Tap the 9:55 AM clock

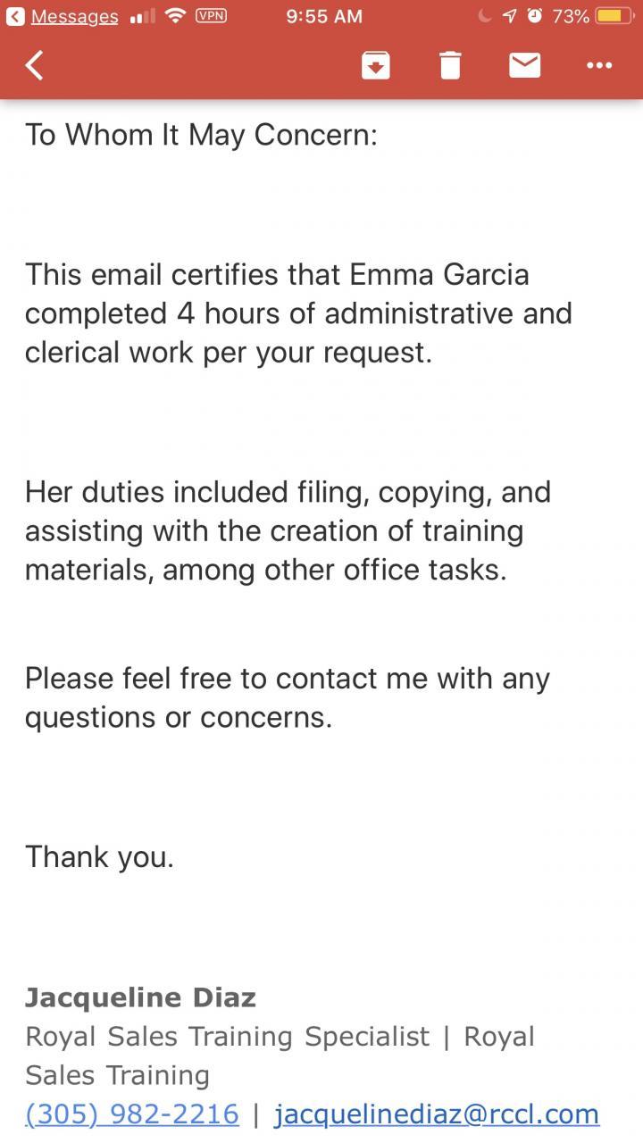(324, 16)
